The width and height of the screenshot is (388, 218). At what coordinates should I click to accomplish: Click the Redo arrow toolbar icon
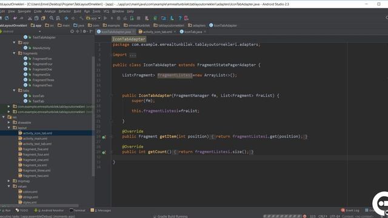coord(22,18)
